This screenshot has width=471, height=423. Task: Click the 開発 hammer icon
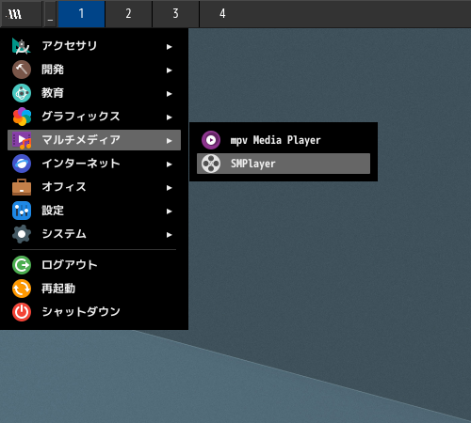(x=22, y=70)
